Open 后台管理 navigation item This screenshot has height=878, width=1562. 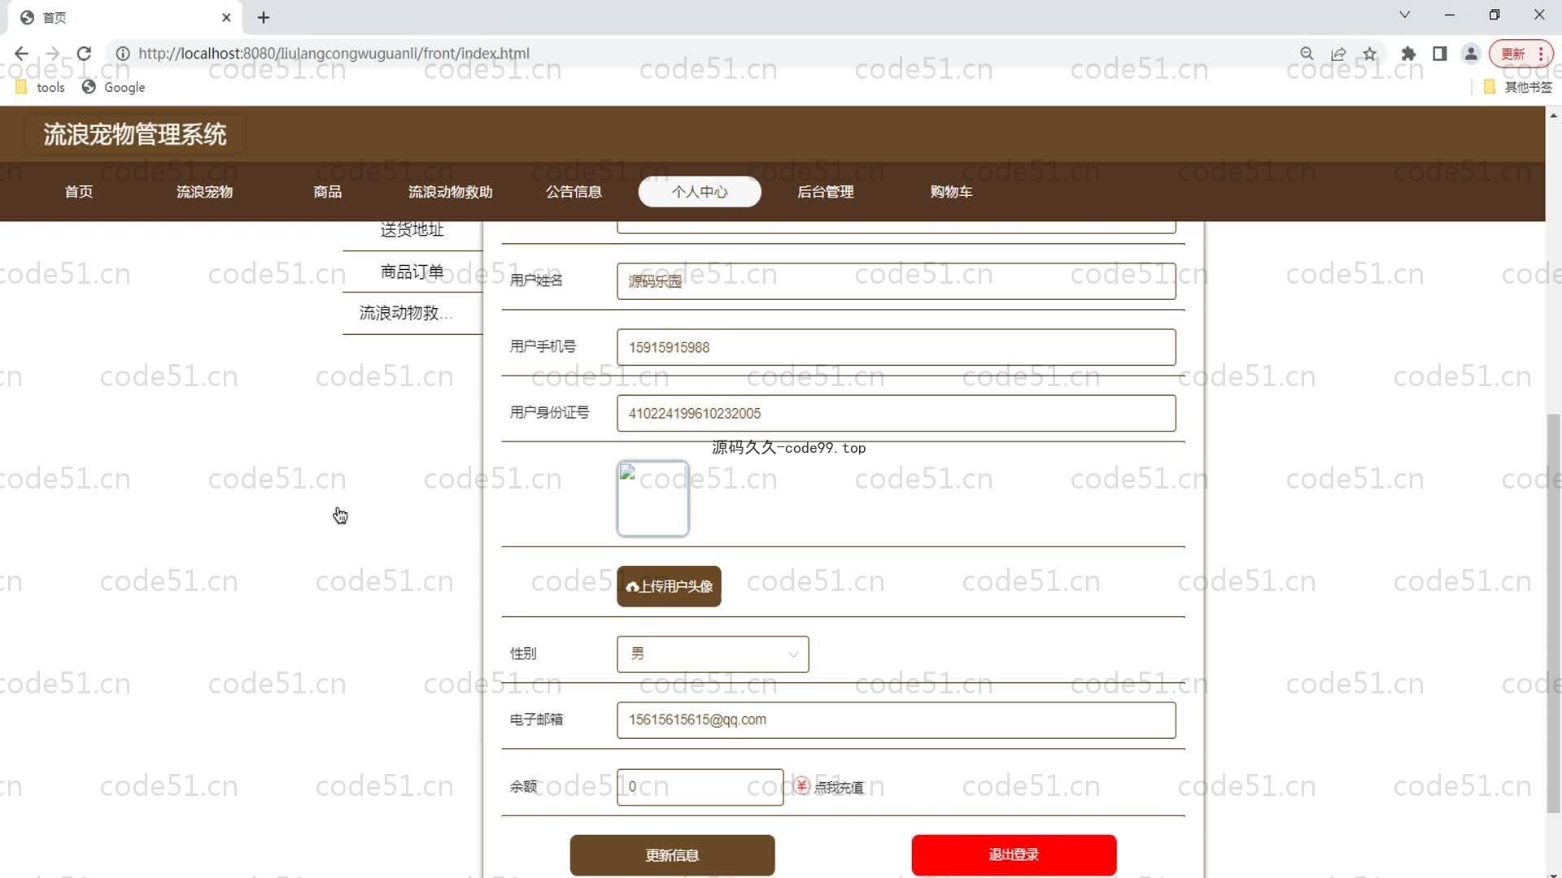tap(826, 192)
